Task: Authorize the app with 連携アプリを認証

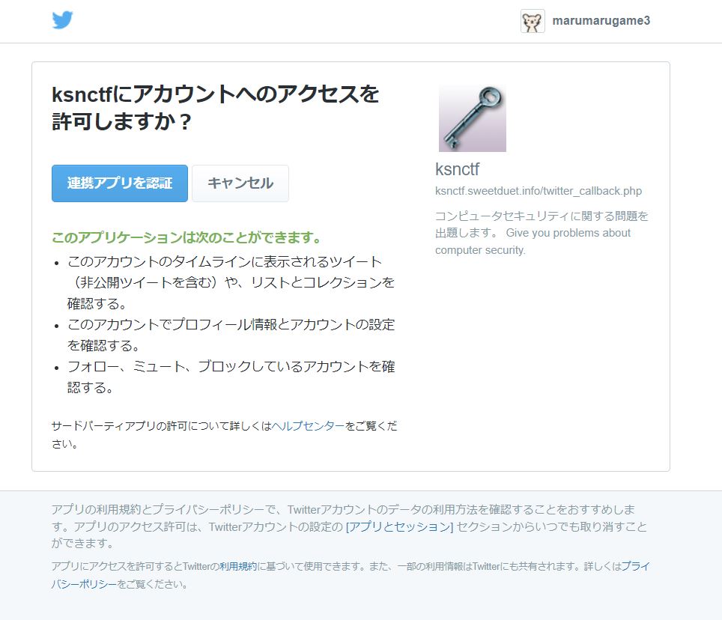Action: point(120,183)
